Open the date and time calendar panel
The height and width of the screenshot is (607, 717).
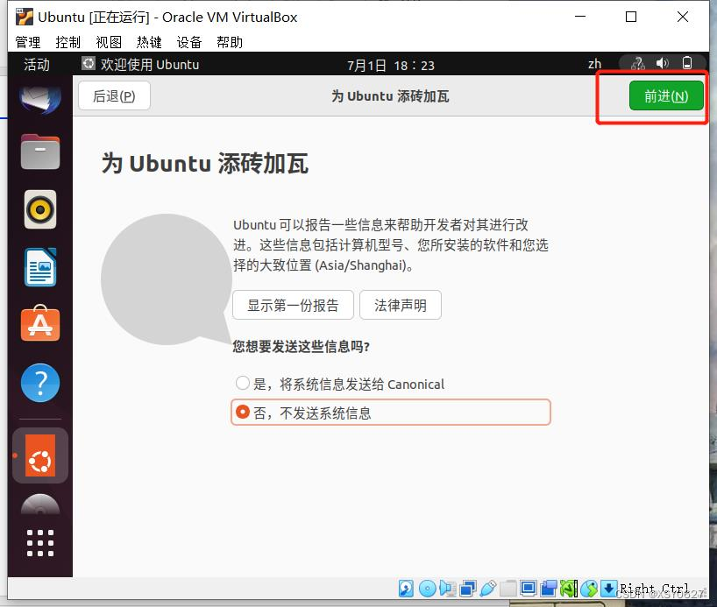tap(391, 66)
